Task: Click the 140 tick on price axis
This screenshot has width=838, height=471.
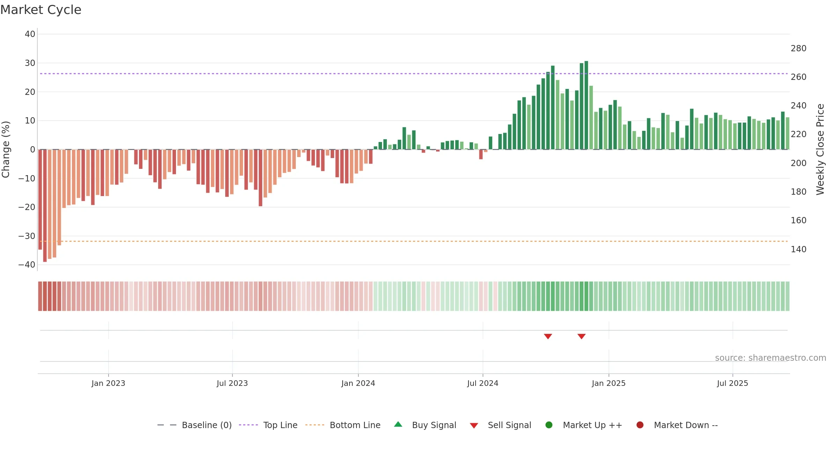Action: point(799,249)
